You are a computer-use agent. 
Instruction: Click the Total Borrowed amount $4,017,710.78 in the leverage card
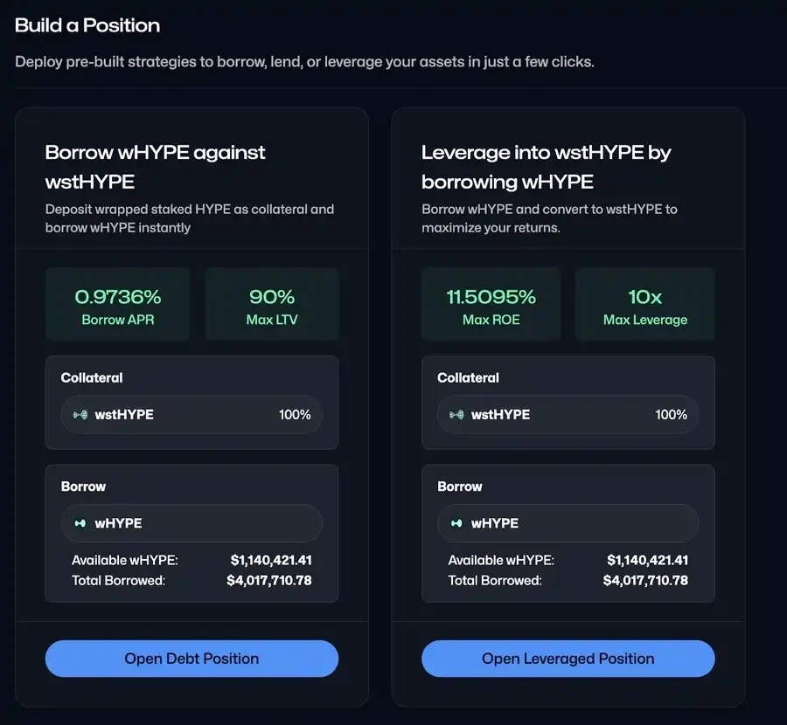(x=644, y=580)
